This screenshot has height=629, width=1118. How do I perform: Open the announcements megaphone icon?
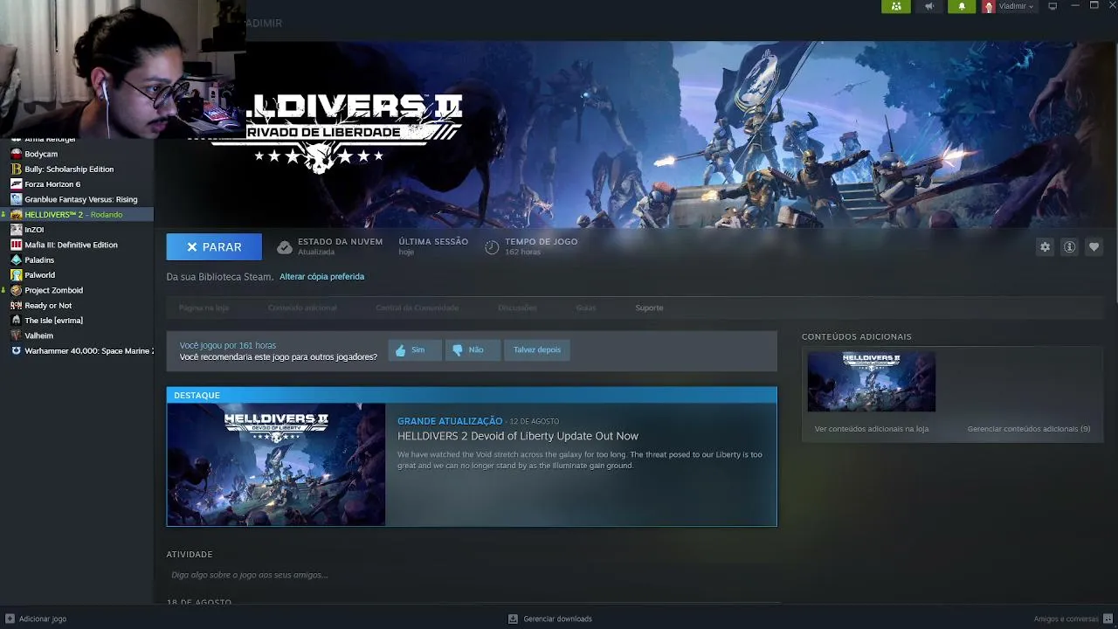[929, 6]
